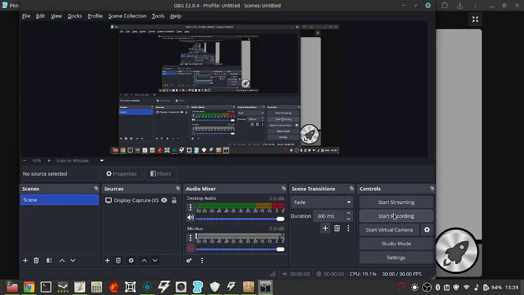Move scene down with arrow icon
524x295 pixels.
click(73, 260)
